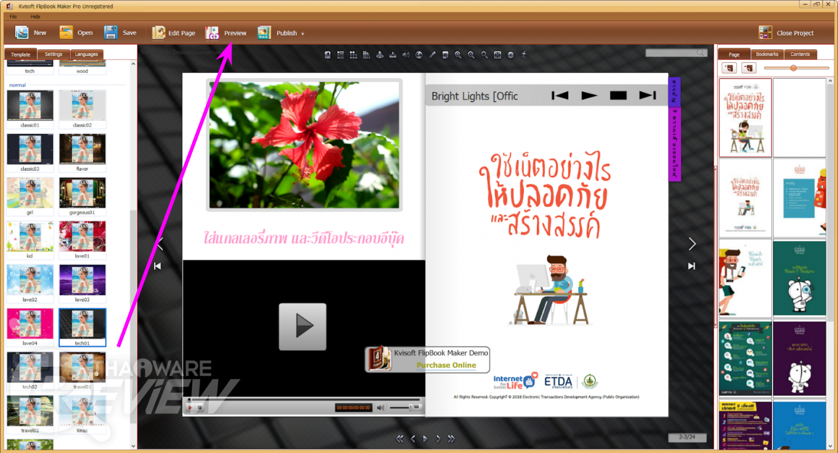838x453 pixels.
Task: Click the zoom out magnifier icon
Action: (x=471, y=55)
